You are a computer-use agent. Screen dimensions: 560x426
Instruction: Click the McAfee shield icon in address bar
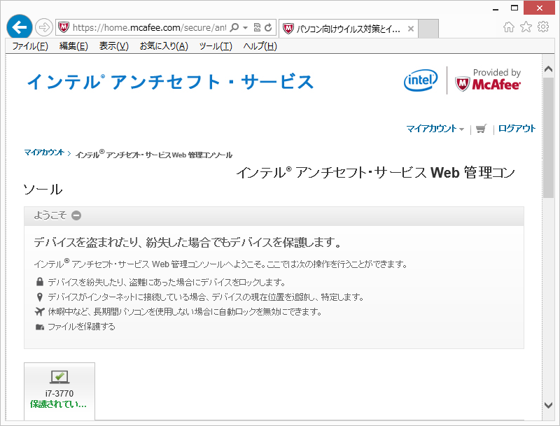[64, 27]
